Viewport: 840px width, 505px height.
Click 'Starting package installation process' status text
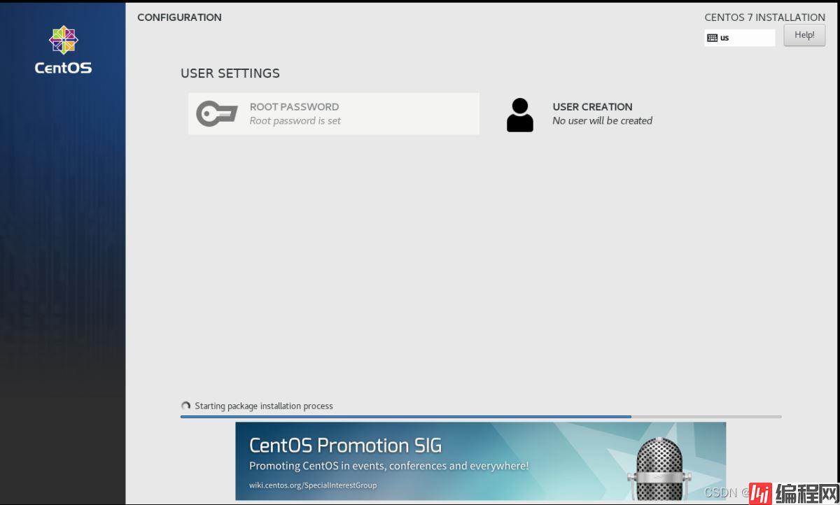[x=264, y=406]
